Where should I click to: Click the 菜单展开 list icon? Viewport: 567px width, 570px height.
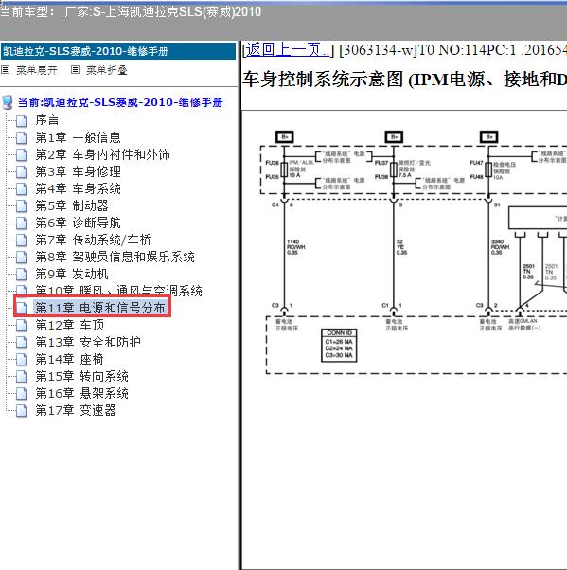coord(5,69)
